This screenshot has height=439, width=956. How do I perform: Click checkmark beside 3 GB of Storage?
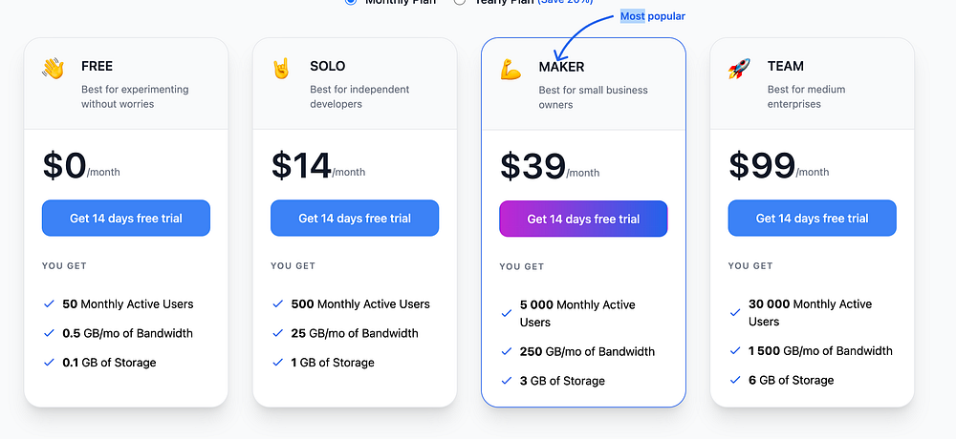tap(507, 381)
